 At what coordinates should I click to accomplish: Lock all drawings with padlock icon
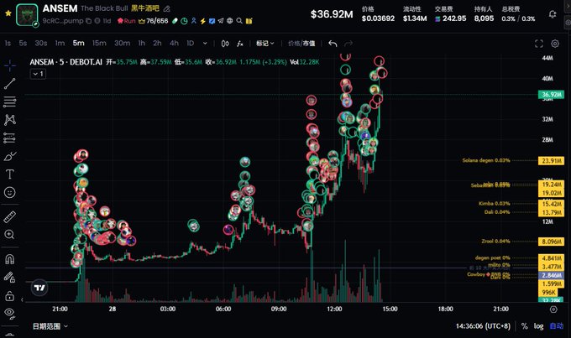coord(10,296)
